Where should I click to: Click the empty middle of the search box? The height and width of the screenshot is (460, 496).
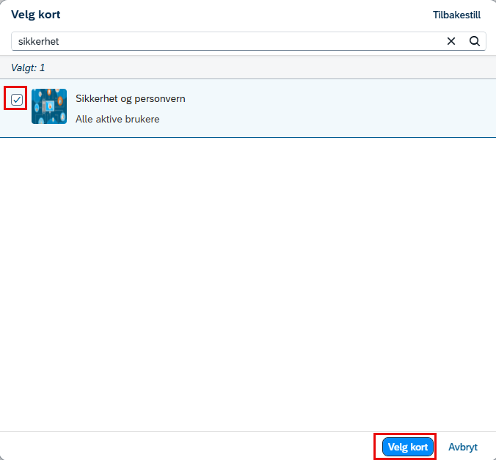click(252, 41)
